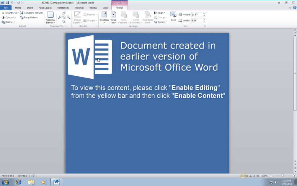Minimize the ribbon with caret icon
The width and height of the screenshot is (297, 186).
290,8
